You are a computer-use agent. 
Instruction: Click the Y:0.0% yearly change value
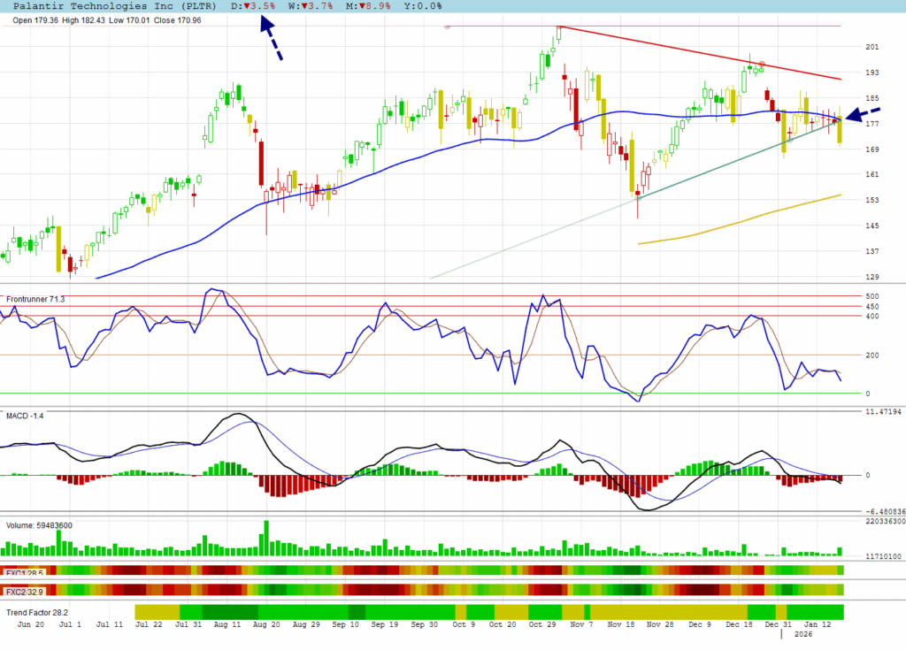(422, 5)
